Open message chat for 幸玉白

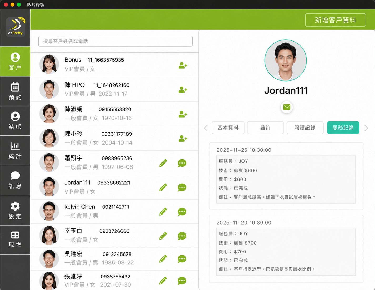pyautogui.click(x=182, y=236)
